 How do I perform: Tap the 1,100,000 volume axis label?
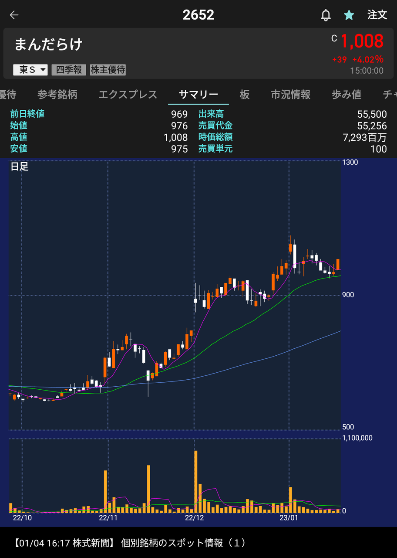click(358, 438)
